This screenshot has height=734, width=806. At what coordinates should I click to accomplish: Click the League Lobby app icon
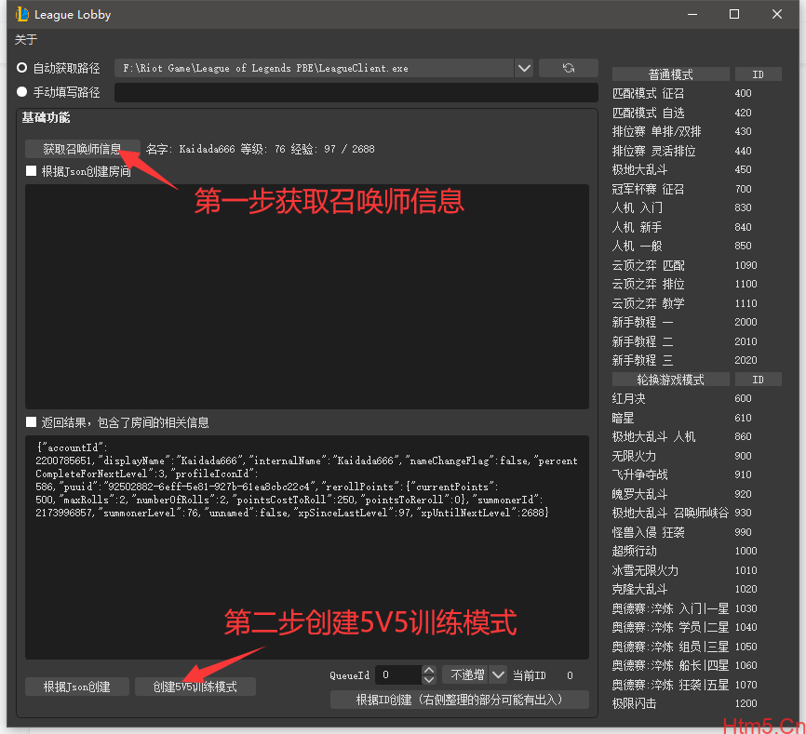pyautogui.click(x=21, y=14)
